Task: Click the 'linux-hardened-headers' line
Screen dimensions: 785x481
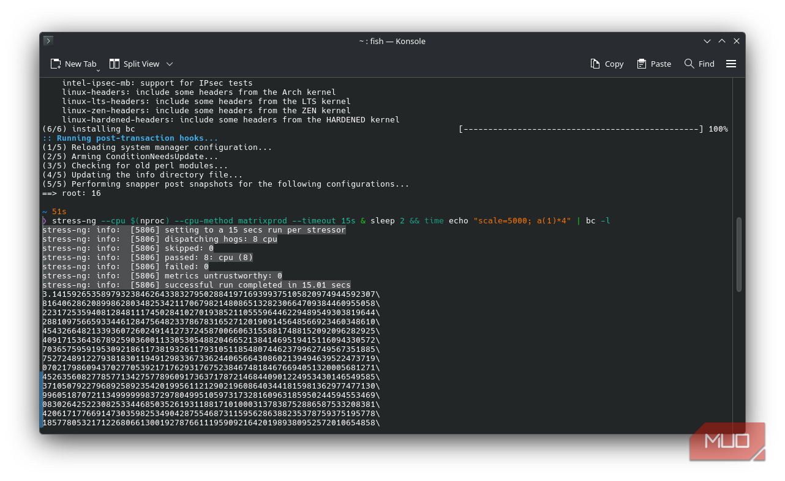Action: tap(231, 119)
